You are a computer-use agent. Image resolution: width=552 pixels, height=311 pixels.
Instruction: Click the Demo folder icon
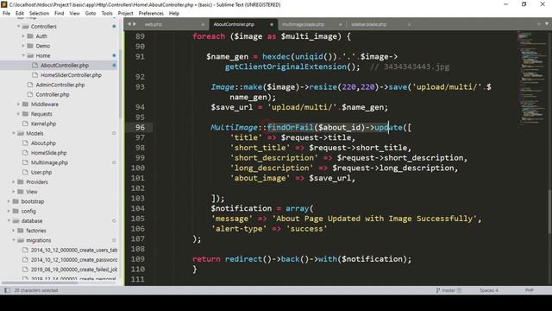30,46
